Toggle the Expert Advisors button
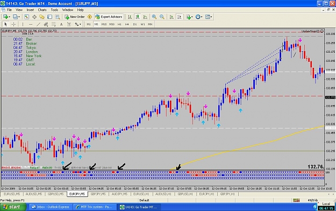This screenshot has width=336, height=211. (109, 17)
